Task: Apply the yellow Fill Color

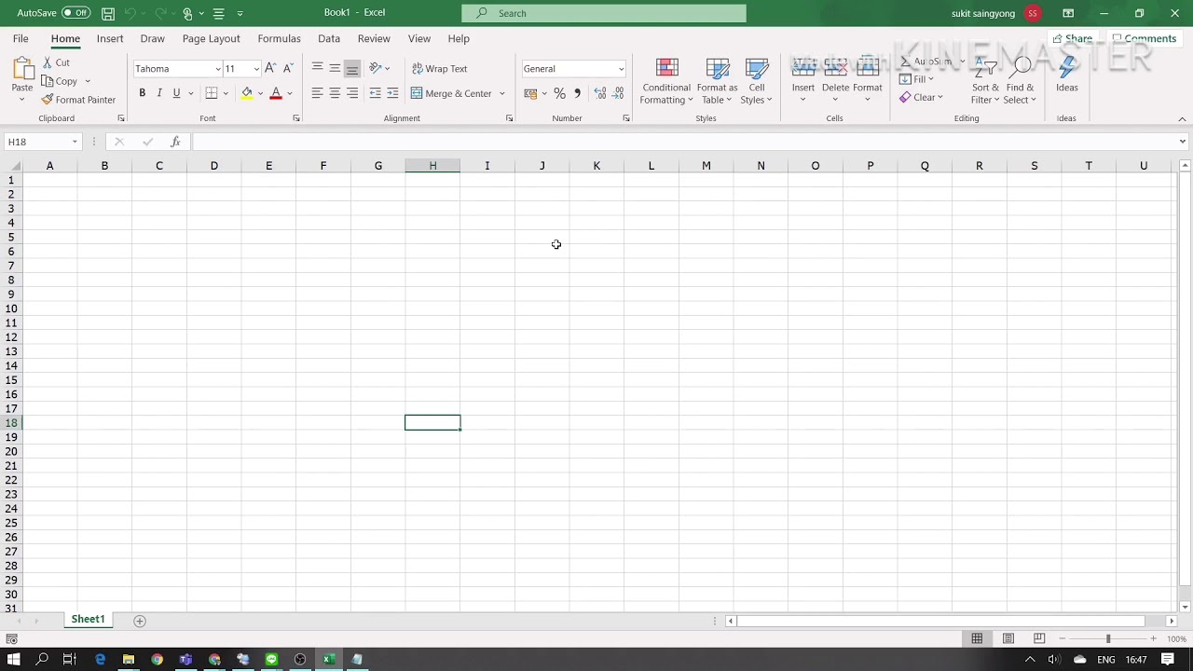Action: point(246,93)
